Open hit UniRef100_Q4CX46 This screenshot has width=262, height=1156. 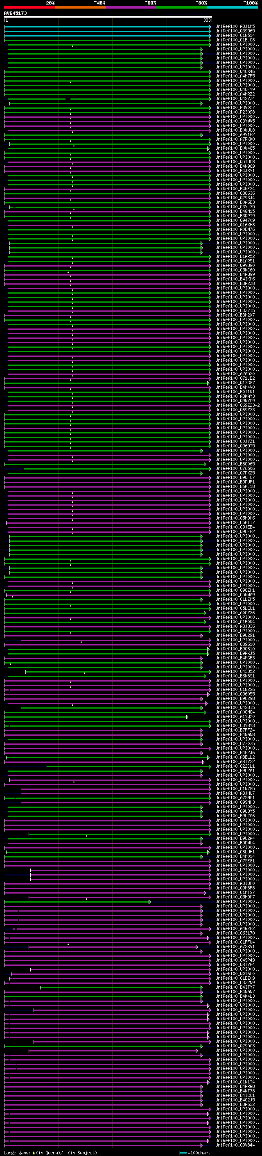tap(235, 72)
